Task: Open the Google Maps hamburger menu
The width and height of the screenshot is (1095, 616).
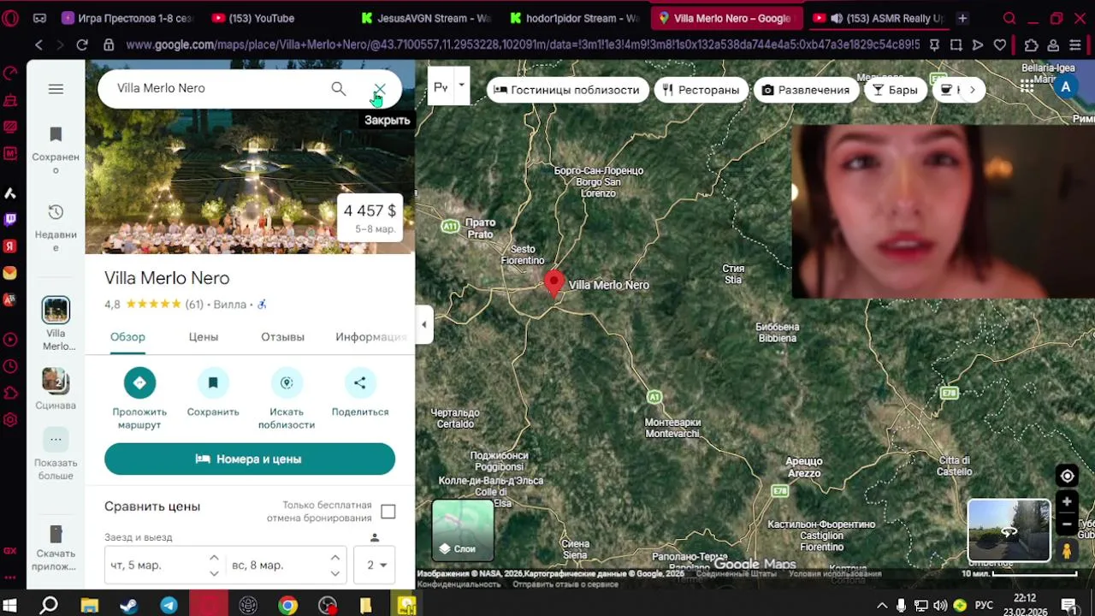Action: [x=56, y=89]
